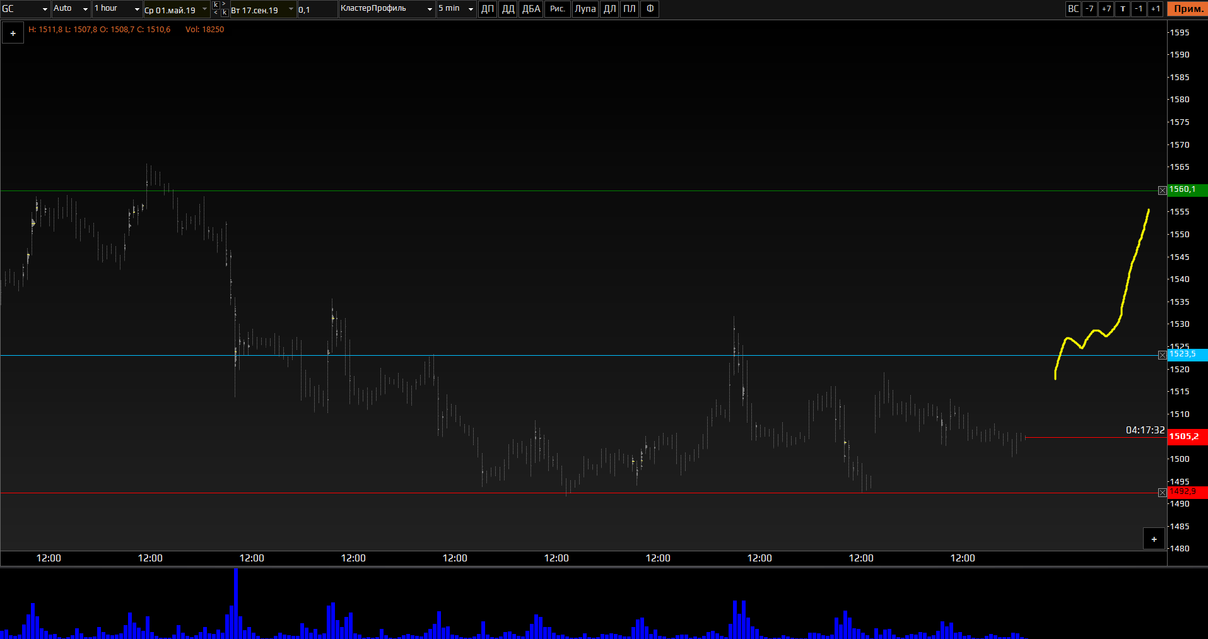Click the 0,1 step input field
The width and height of the screenshot is (1208, 639).
click(317, 9)
